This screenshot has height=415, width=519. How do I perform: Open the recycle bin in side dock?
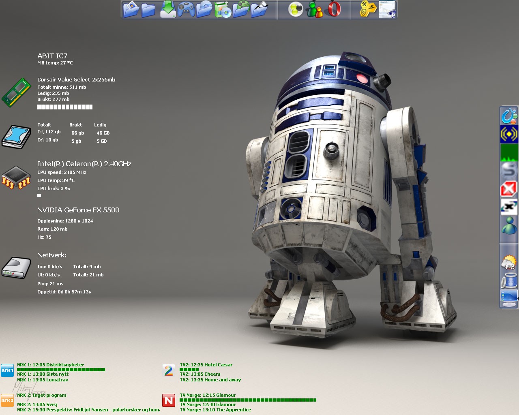(x=509, y=280)
